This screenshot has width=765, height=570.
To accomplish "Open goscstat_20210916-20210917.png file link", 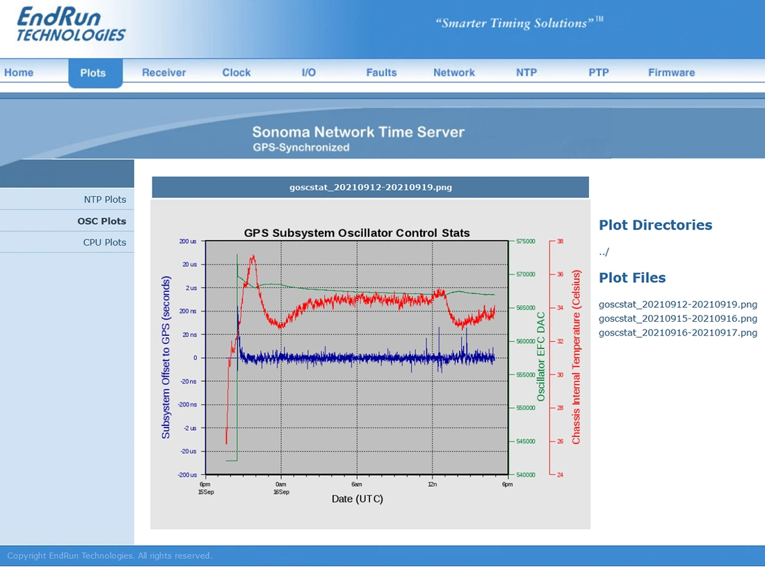I will click(x=677, y=332).
